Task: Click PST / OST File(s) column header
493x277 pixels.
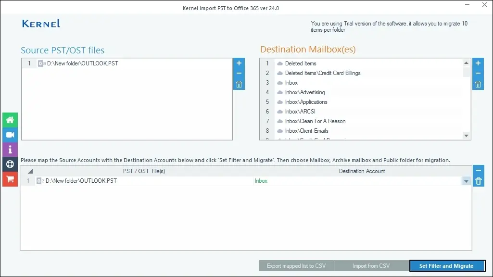Action: coord(144,171)
